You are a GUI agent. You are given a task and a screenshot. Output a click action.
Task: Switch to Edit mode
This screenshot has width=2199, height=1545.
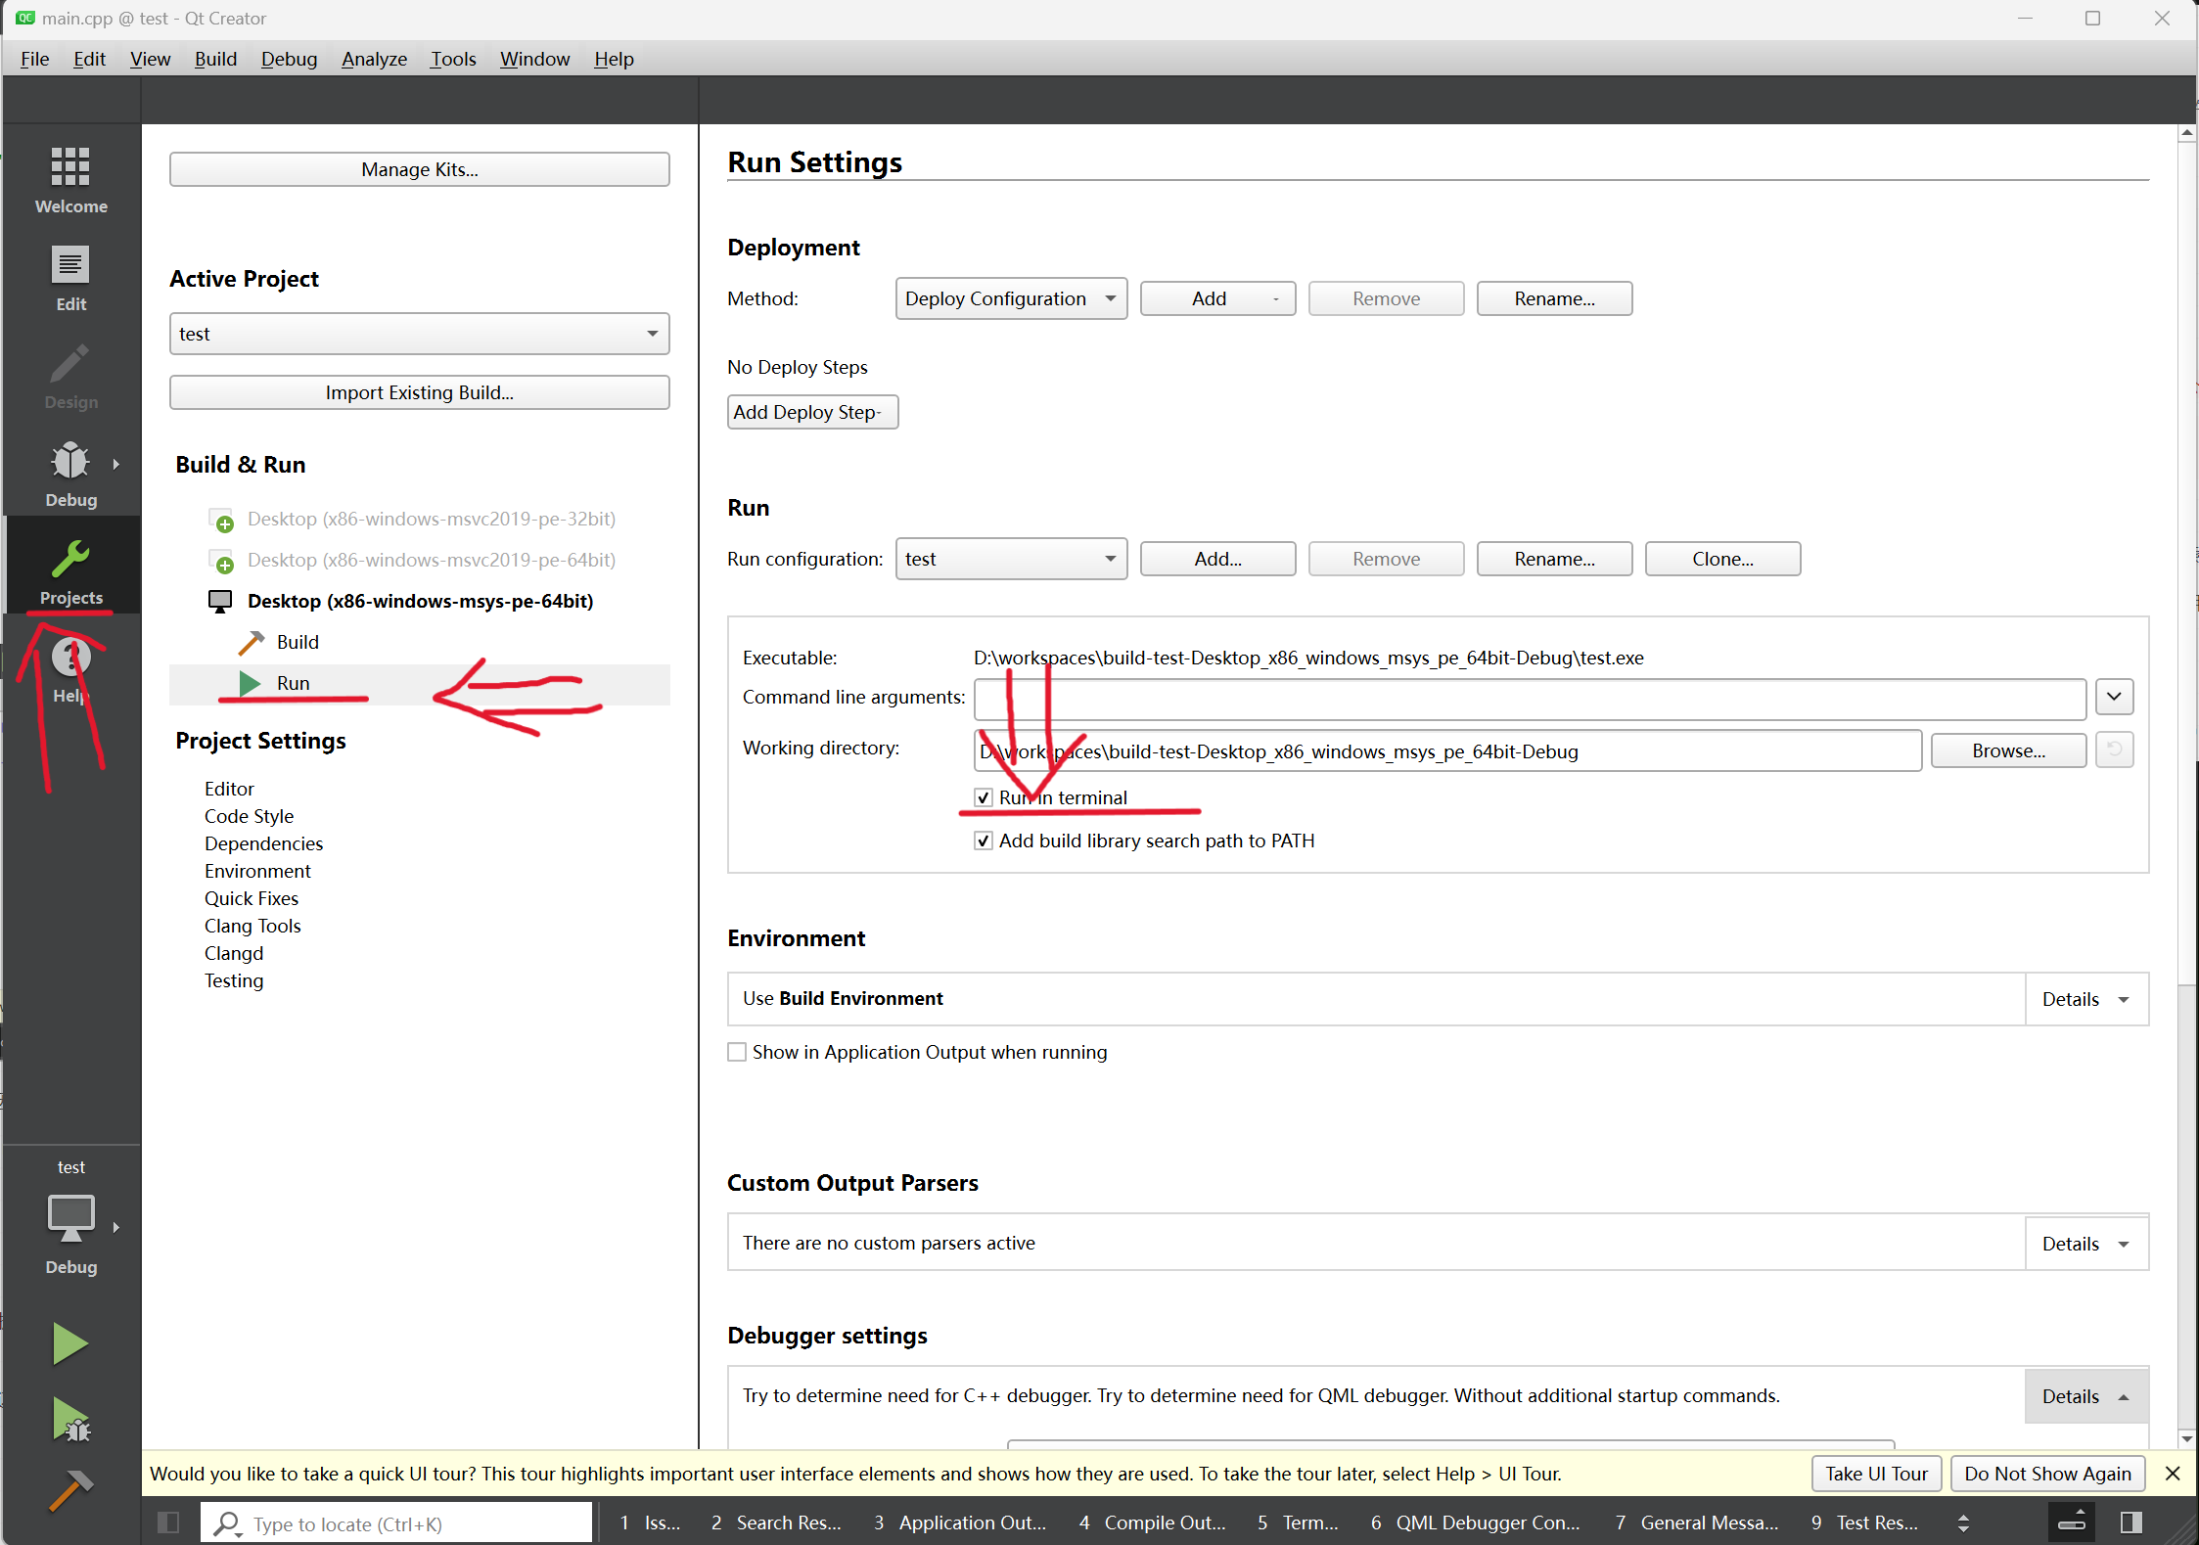(x=70, y=278)
